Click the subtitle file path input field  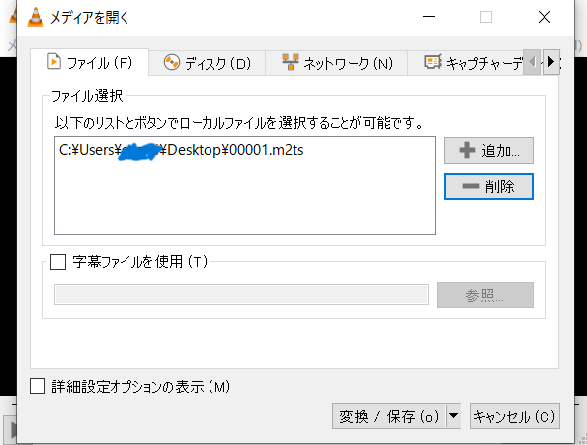(241, 294)
